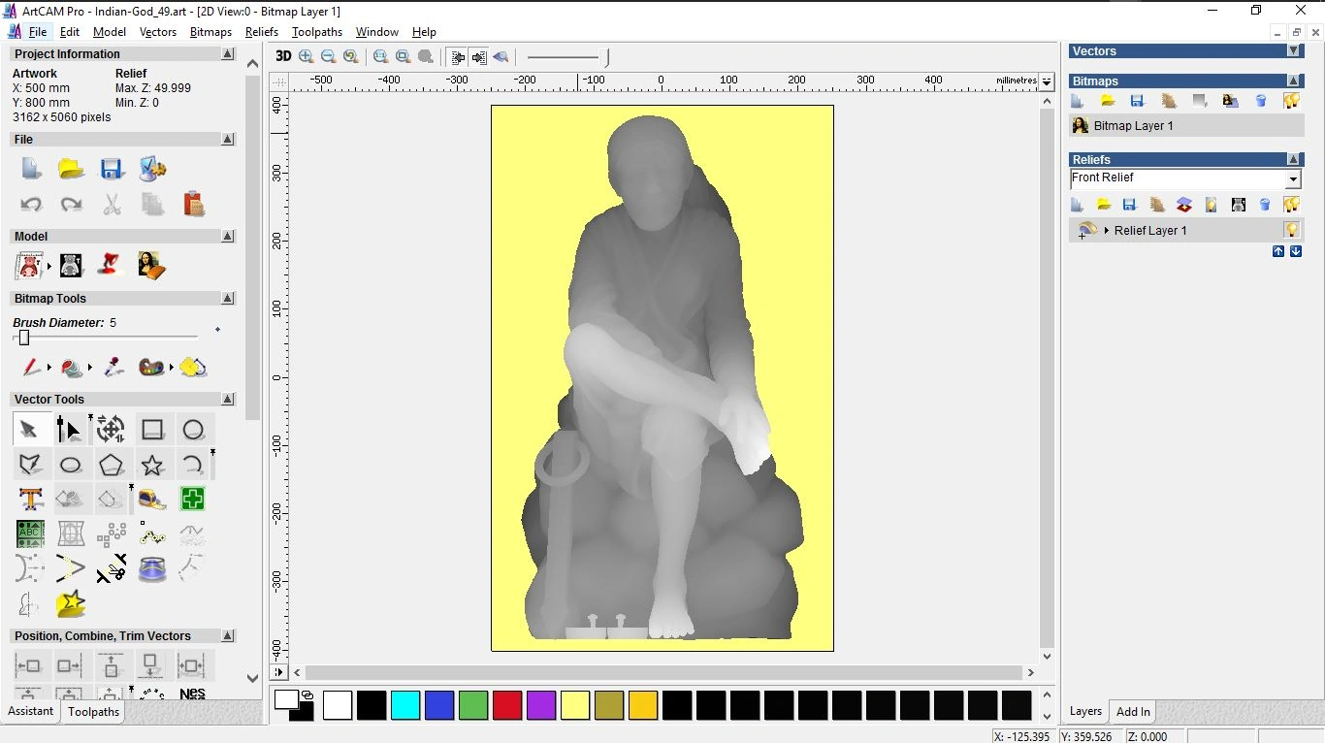Image resolution: width=1325 pixels, height=743 pixels.
Task: Select the vector text tool (T icon)
Action: point(30,500)
